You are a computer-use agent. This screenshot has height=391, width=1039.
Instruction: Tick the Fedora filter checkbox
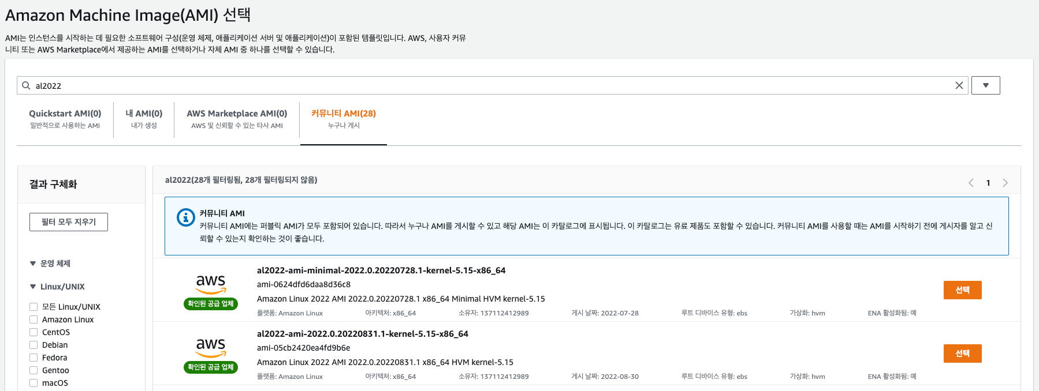(33, 358)
